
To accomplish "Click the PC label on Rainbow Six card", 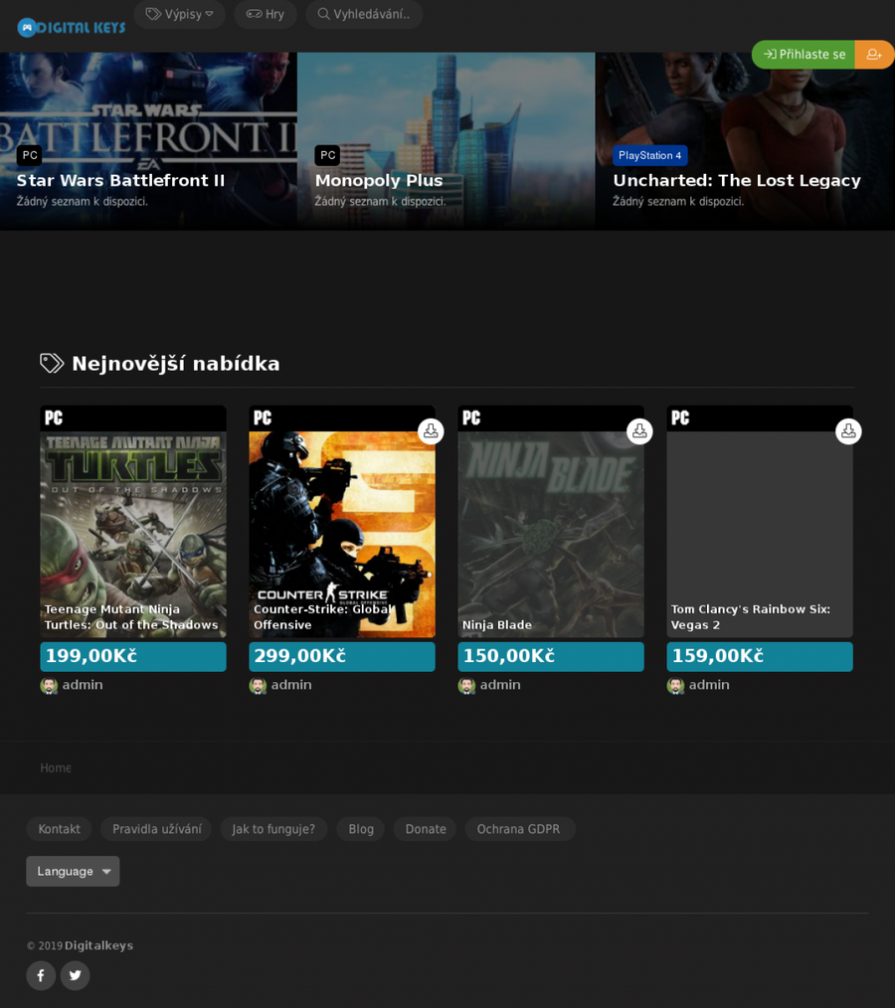I will (680, 419).
